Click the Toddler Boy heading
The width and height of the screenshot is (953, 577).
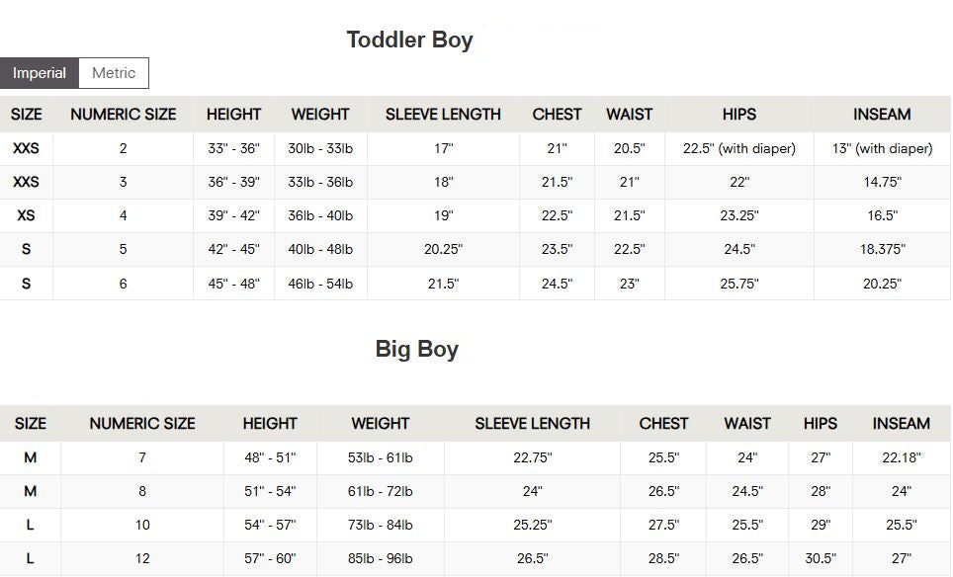409,41
